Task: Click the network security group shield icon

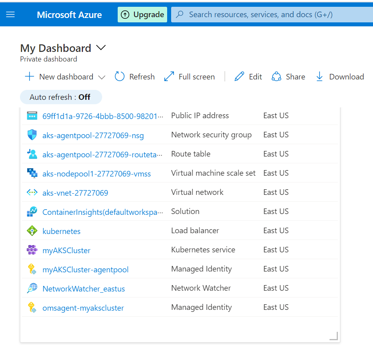Action: (32, 135)
